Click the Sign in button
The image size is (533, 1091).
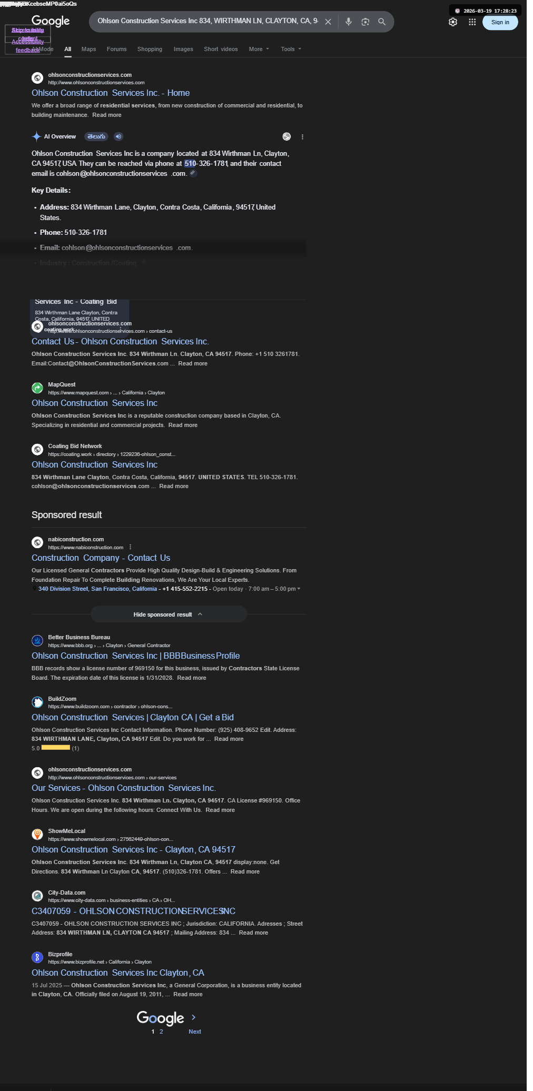pyautogui.click(x=500, y=22)
